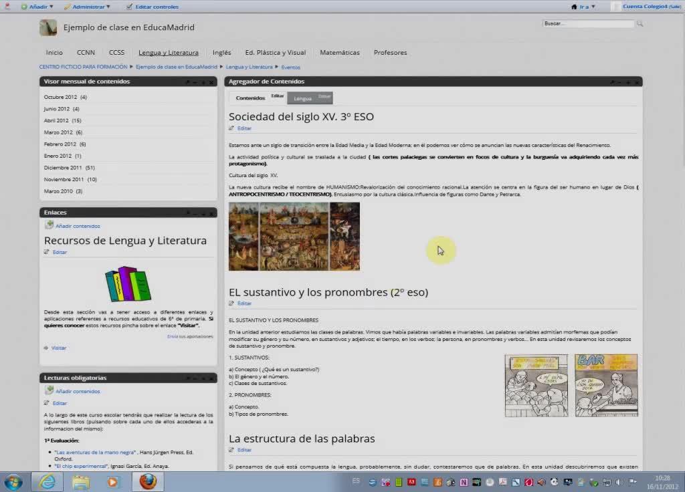Open the Diciembre 2011 archive link
Viewport: 685px width, 492px height.
[63, 168]
